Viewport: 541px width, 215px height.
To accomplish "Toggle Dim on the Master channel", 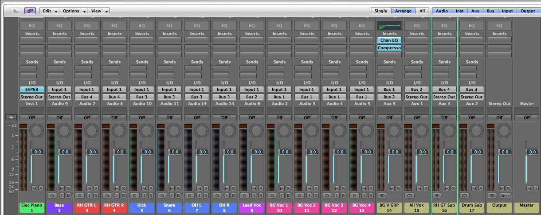I will coord(535,189).
